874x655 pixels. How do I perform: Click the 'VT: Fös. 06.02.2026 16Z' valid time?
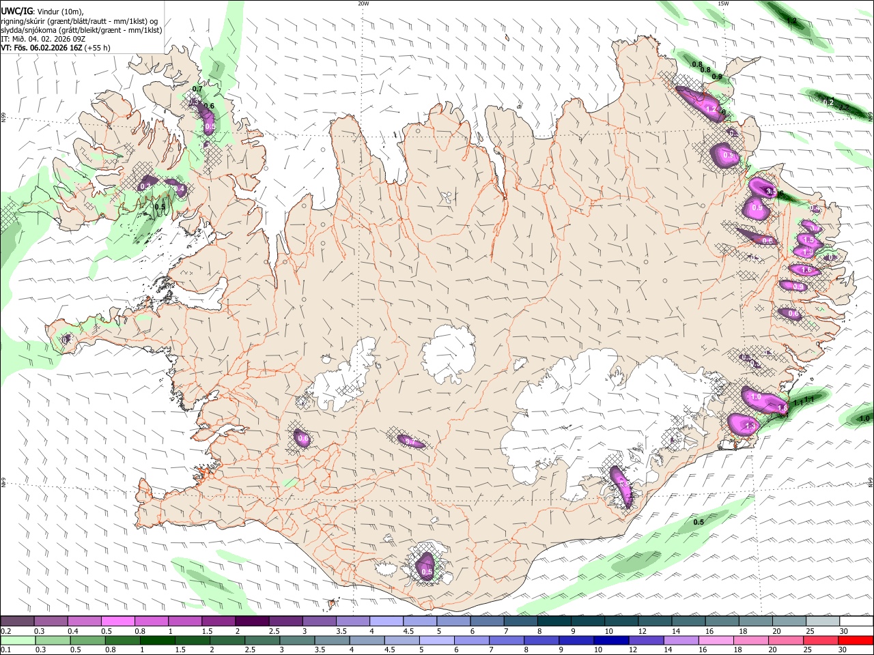pyautogui.click(x=41, y=48)
